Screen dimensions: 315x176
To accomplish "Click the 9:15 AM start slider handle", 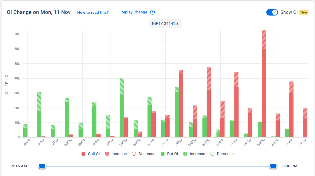I will pos(42,166).
